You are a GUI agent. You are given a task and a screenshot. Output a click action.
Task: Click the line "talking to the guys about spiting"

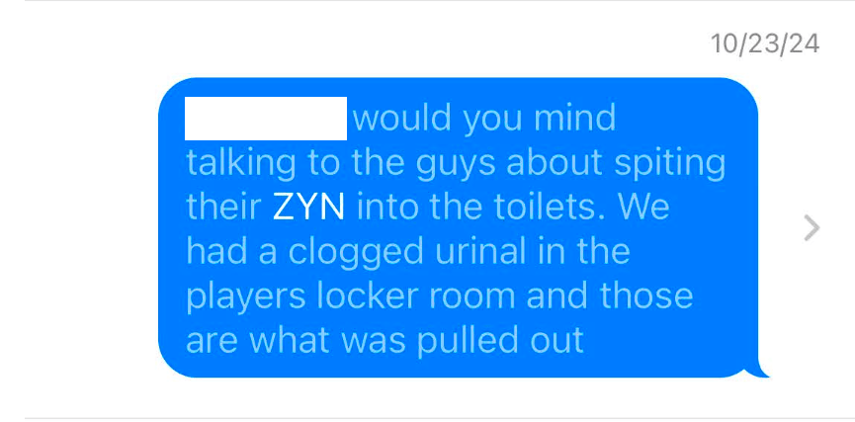[456, 163]
